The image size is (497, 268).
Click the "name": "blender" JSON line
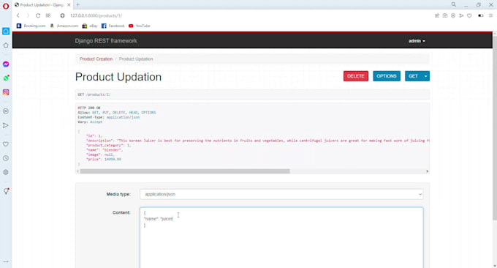pyautogui.click(x=105, y=150)
